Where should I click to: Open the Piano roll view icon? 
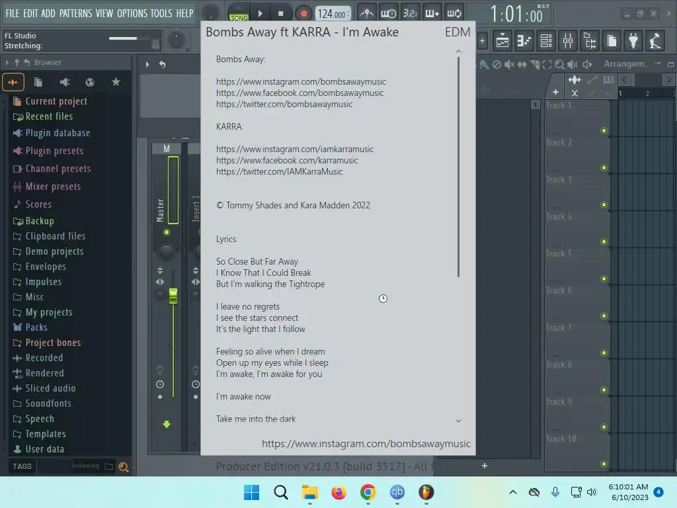(524, 41)
